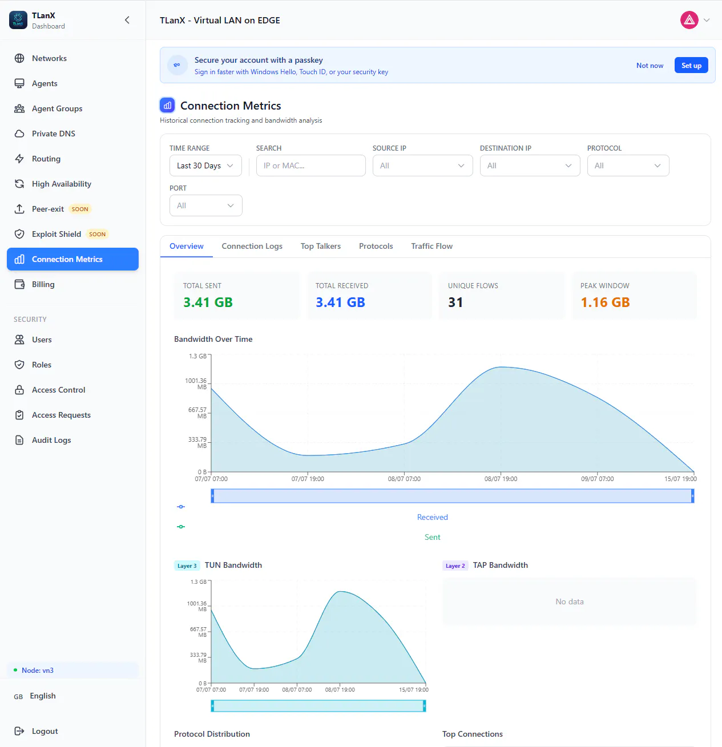Screen dimensions: 722x747
Task: Click the Roles shield icon
Action: tap(19, 365)
